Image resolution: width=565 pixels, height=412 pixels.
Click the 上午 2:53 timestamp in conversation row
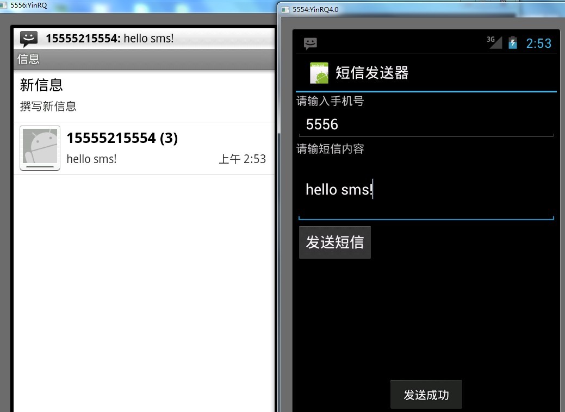tap(242, 159)
